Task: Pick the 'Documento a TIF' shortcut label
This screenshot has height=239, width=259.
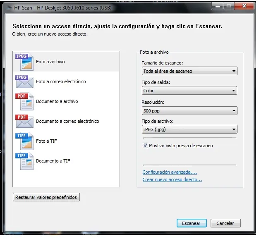Action: coord(53,161)
